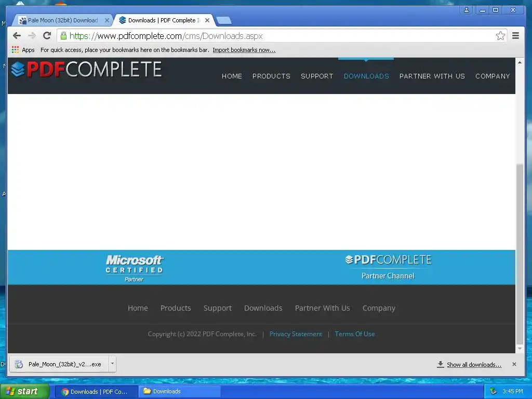Image resolution: width=532 pixels, height=399 pixels.
Task: Close the Downloads PDF Complete tab
Action: (x=207, y=20)
